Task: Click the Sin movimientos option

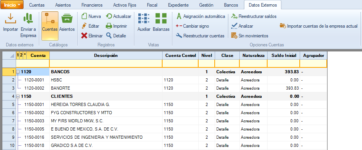Action: (250, 35)
